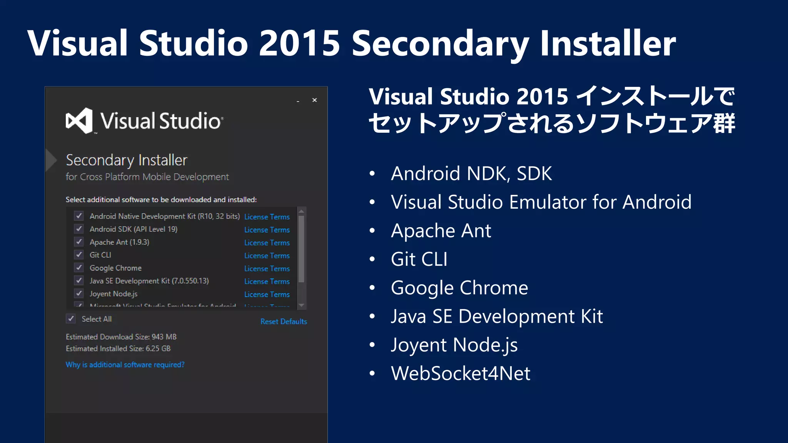Click 'Java SE Development Kit (7.0.550.13)' row label
788x443 pixels.
pyautogui.click(x=149, y=281)
